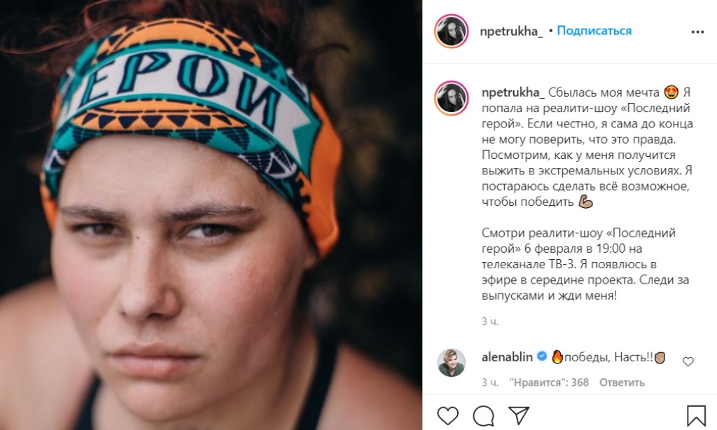This screenshot has width=717, height=430.
Task: Click the 3 ч. timestamp under the caption
Action: pyautogui.click(x=489, y=321)
